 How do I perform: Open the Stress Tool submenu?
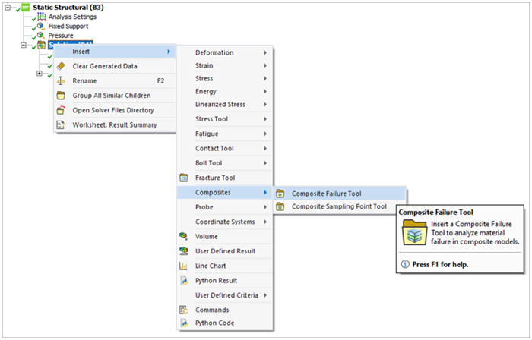click(220, 119)
